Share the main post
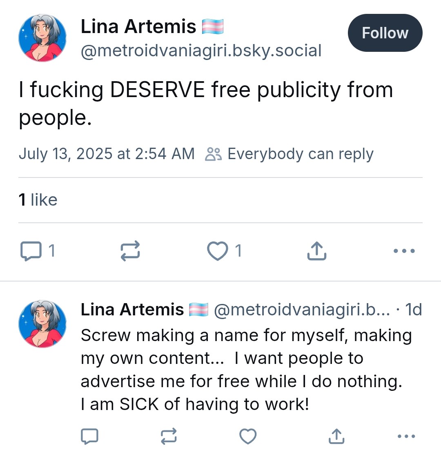 coord(316,251)
